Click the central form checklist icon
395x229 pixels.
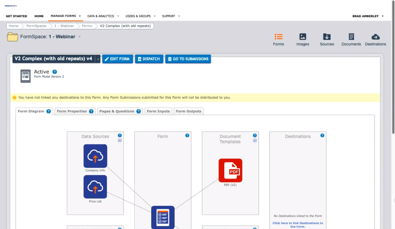click(x=163, y=217)
